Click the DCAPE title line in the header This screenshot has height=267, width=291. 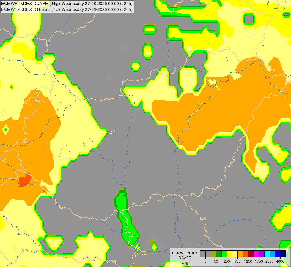coord(67,4)
